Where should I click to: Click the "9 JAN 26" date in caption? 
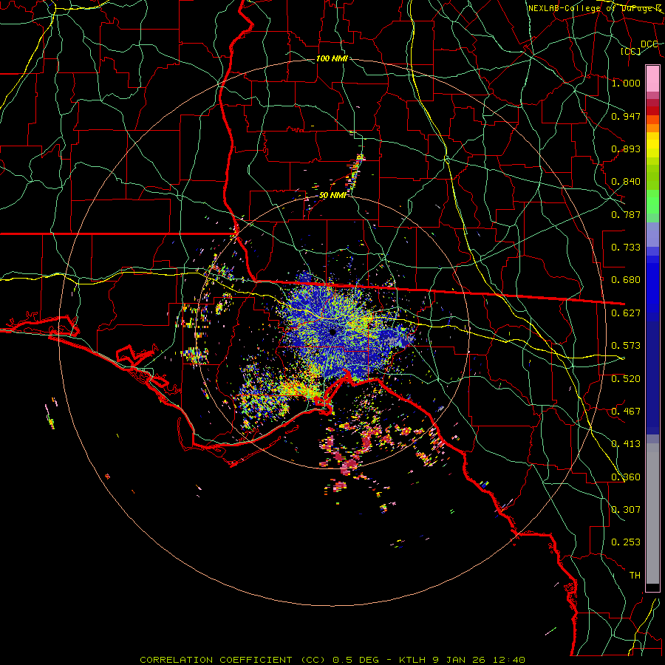point(460,660)
